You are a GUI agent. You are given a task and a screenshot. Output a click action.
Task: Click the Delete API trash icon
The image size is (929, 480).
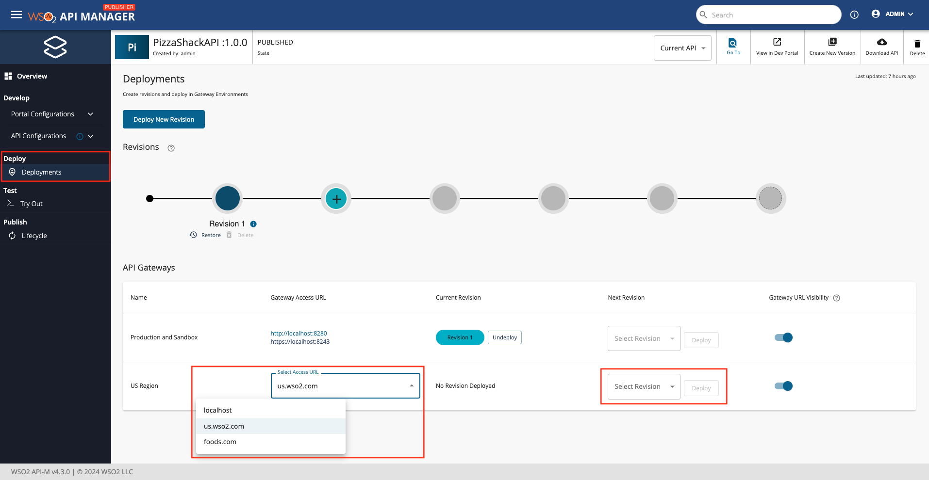[x=916, y=47]
